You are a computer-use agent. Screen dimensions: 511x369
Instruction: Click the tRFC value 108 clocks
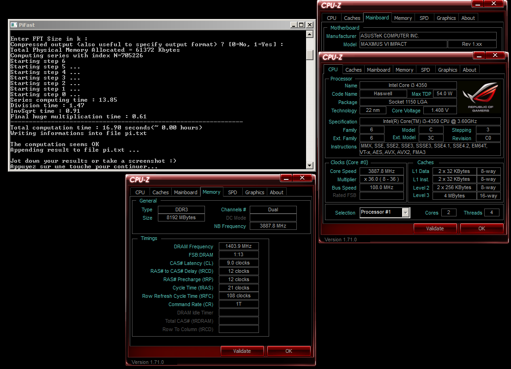pyautogui.click(x=239, y=296)
